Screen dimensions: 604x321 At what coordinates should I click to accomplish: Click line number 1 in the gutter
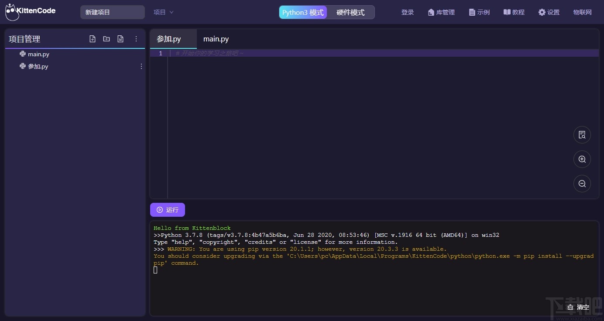click(x=161, y=53)
